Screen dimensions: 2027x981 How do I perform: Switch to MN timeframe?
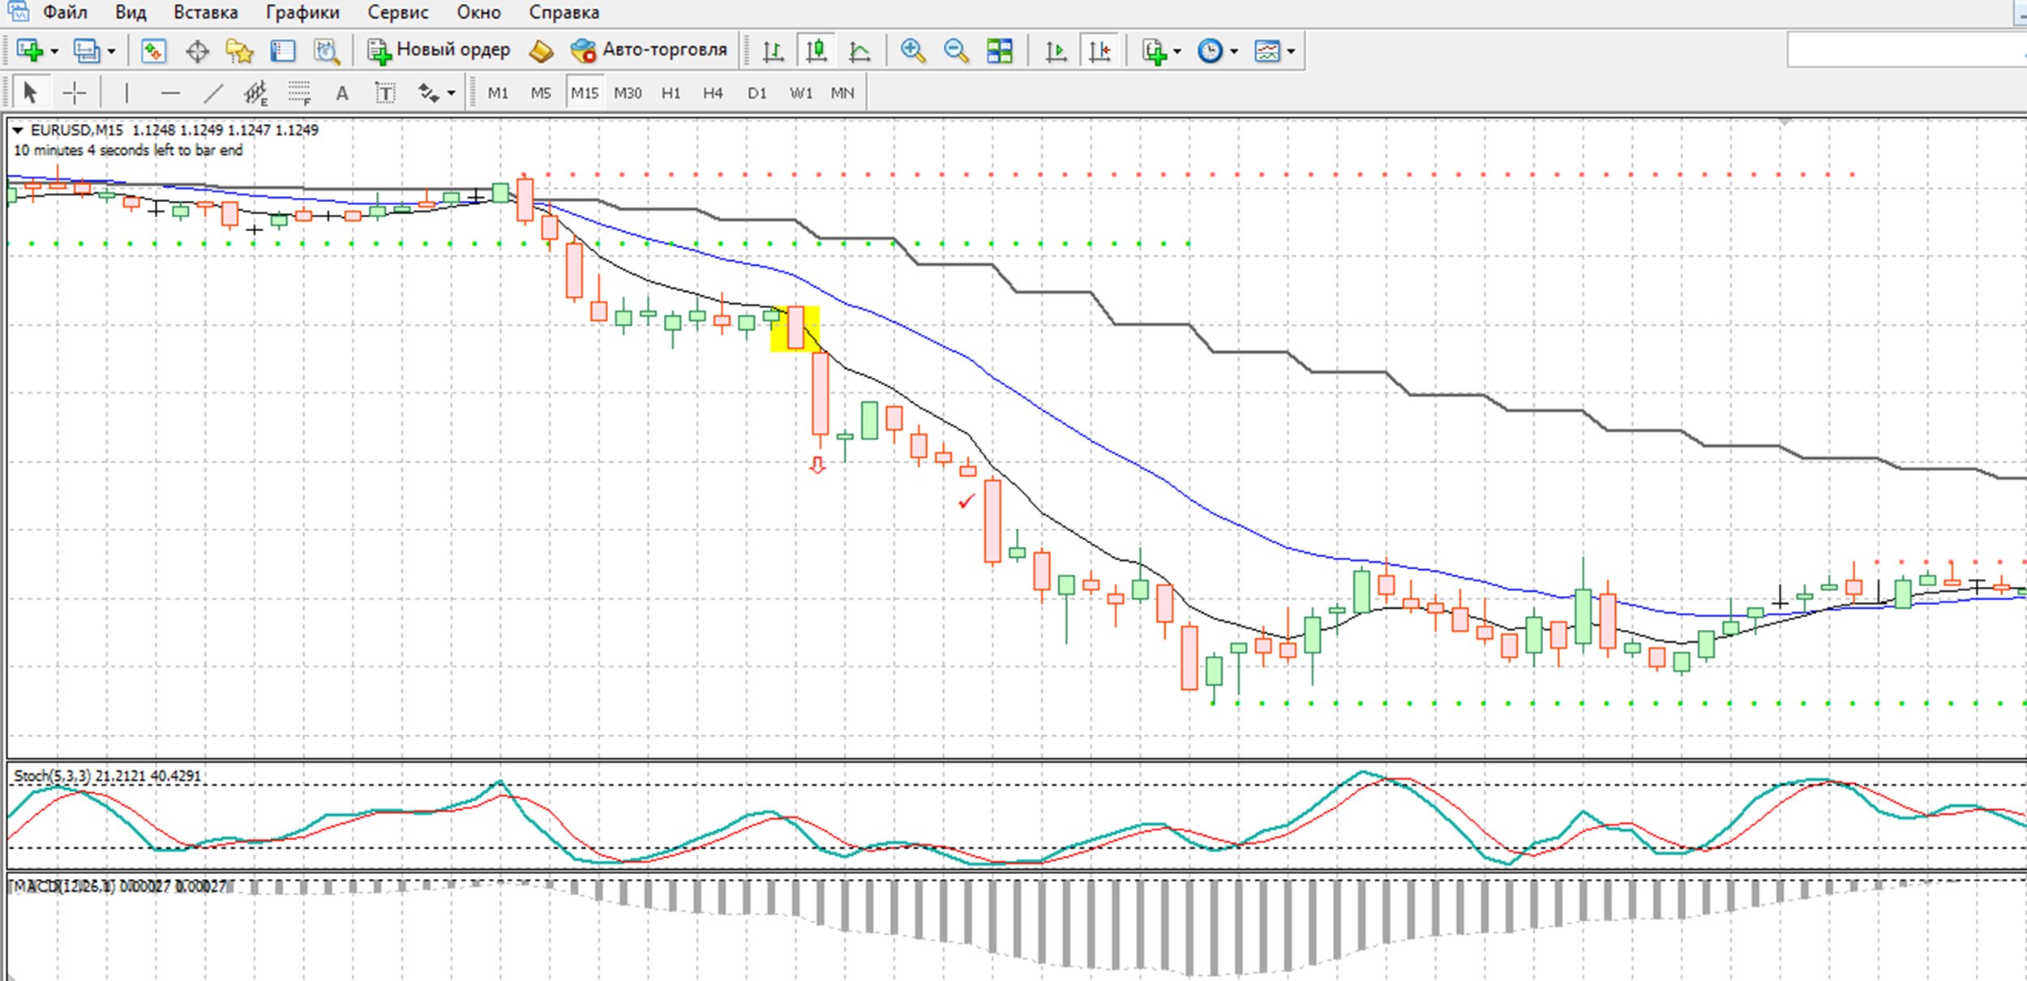click(x=842, y=93)
